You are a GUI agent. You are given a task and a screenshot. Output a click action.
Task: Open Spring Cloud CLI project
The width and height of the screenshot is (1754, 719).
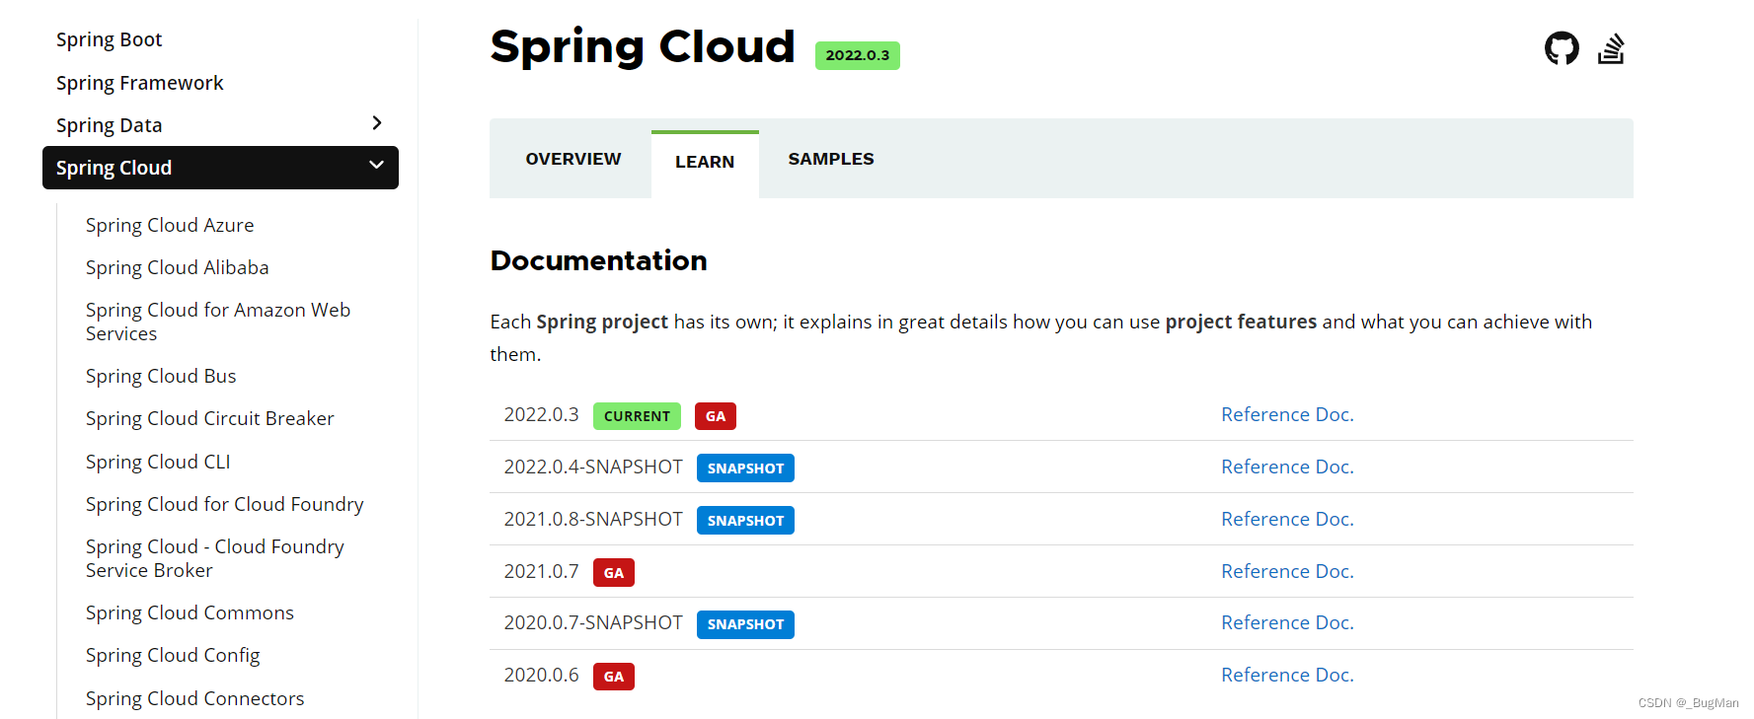(x=158, y=462)
